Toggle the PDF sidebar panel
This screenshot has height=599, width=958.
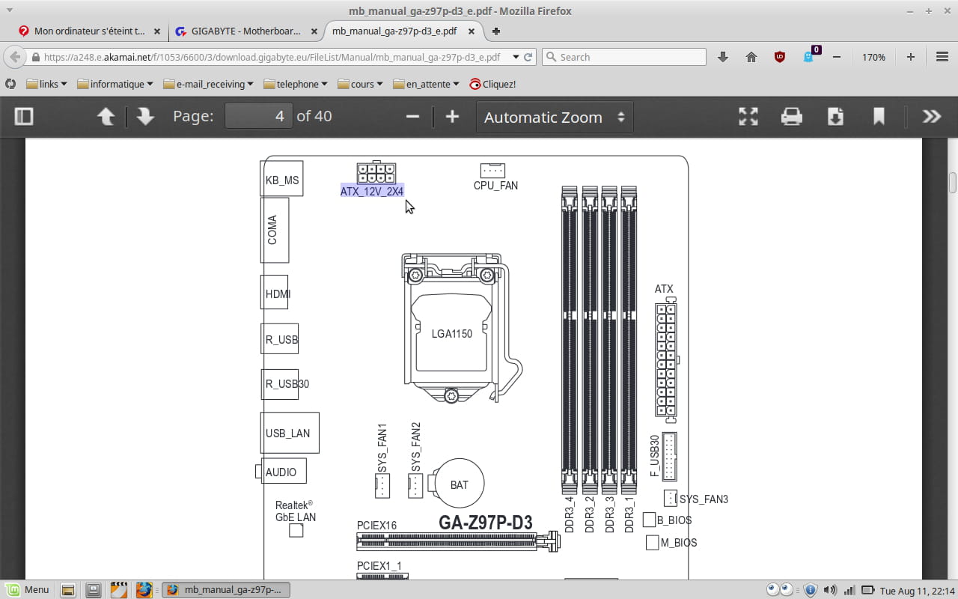point(24,116)
